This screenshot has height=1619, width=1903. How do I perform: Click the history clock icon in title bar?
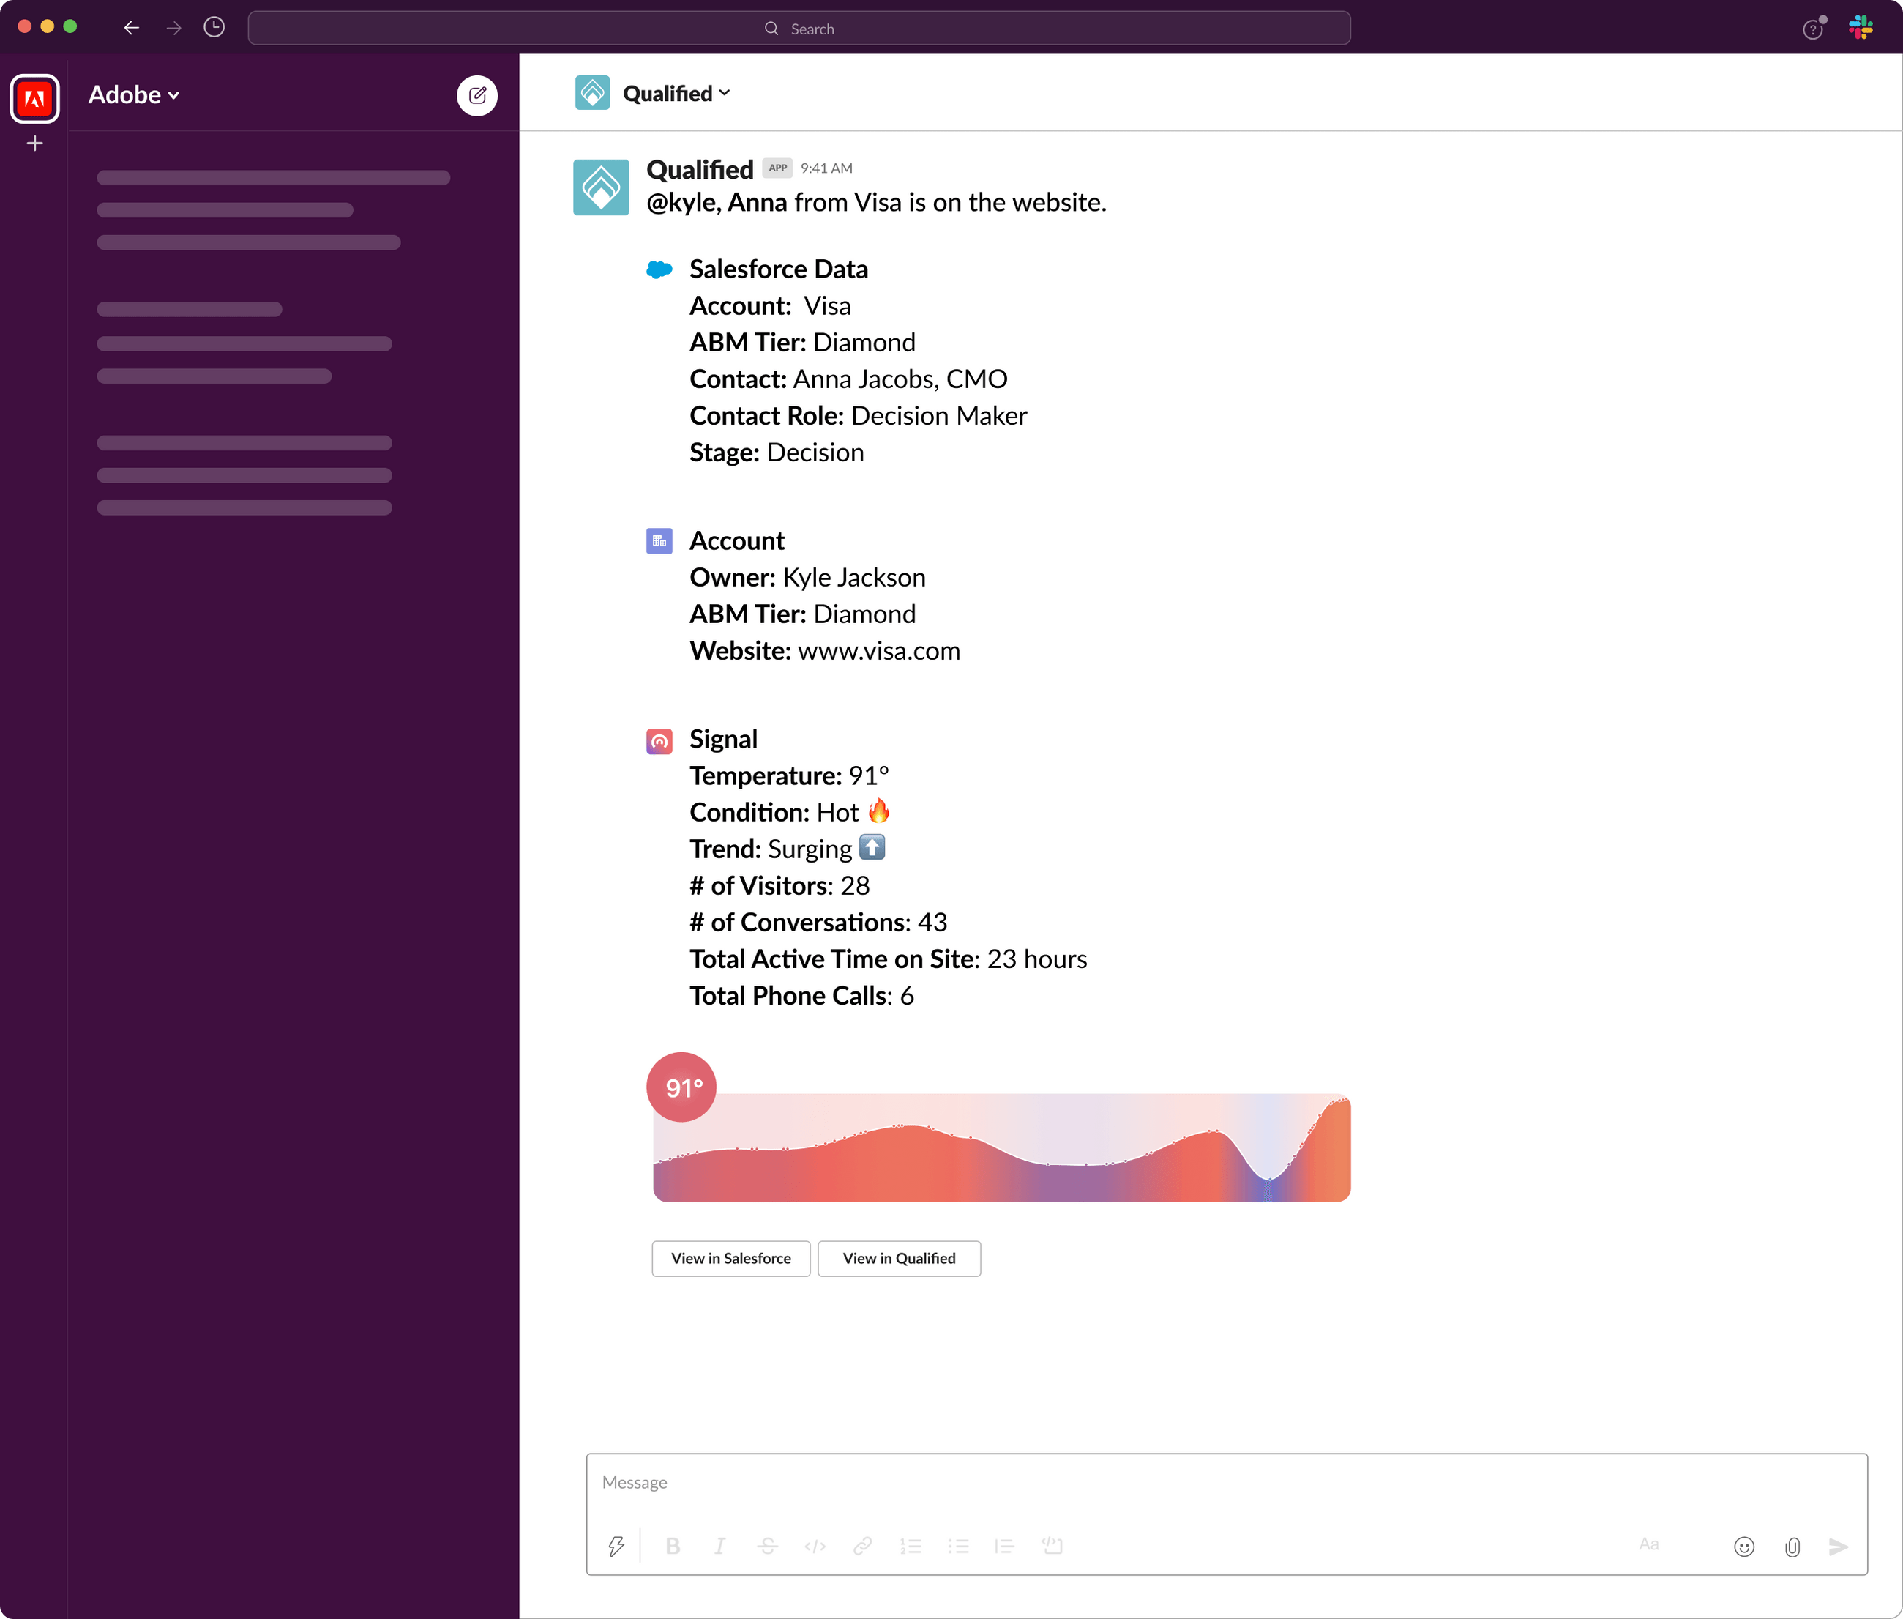coord(214,28)
